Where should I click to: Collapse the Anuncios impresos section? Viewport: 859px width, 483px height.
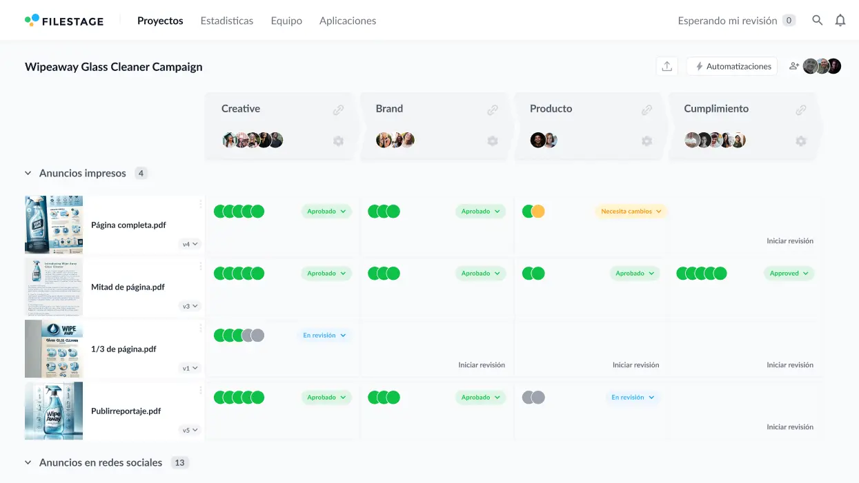28,173
